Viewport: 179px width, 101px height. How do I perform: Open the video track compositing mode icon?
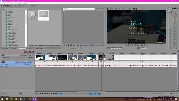coord(29,57)
